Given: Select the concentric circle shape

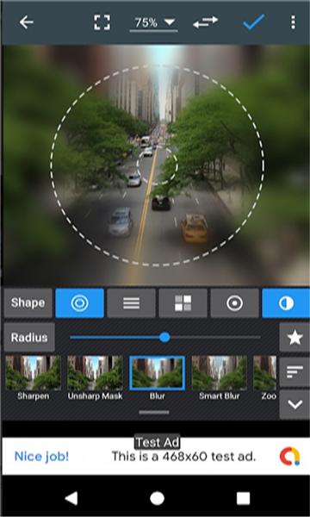Looking at the screenshot, I should click(x=80, y=303).
